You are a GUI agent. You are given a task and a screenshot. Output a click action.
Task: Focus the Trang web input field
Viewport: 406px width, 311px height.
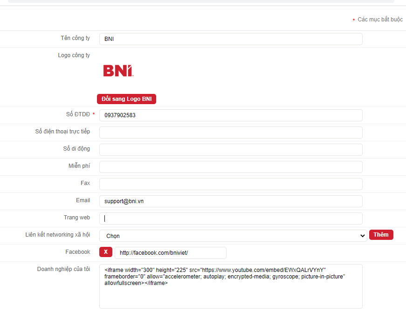(x=231, y=218)
